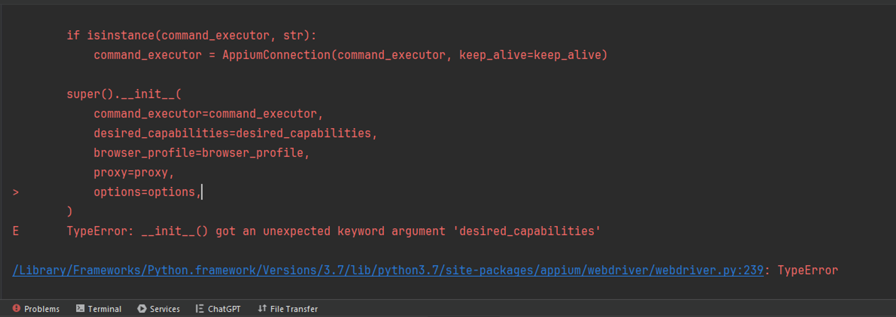
Task: Click the proxy=proxy argument line
Action: tap(133, 173)
